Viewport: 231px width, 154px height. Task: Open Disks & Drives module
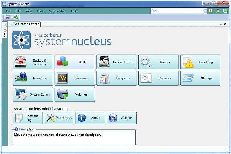click(x=117, y=62)
